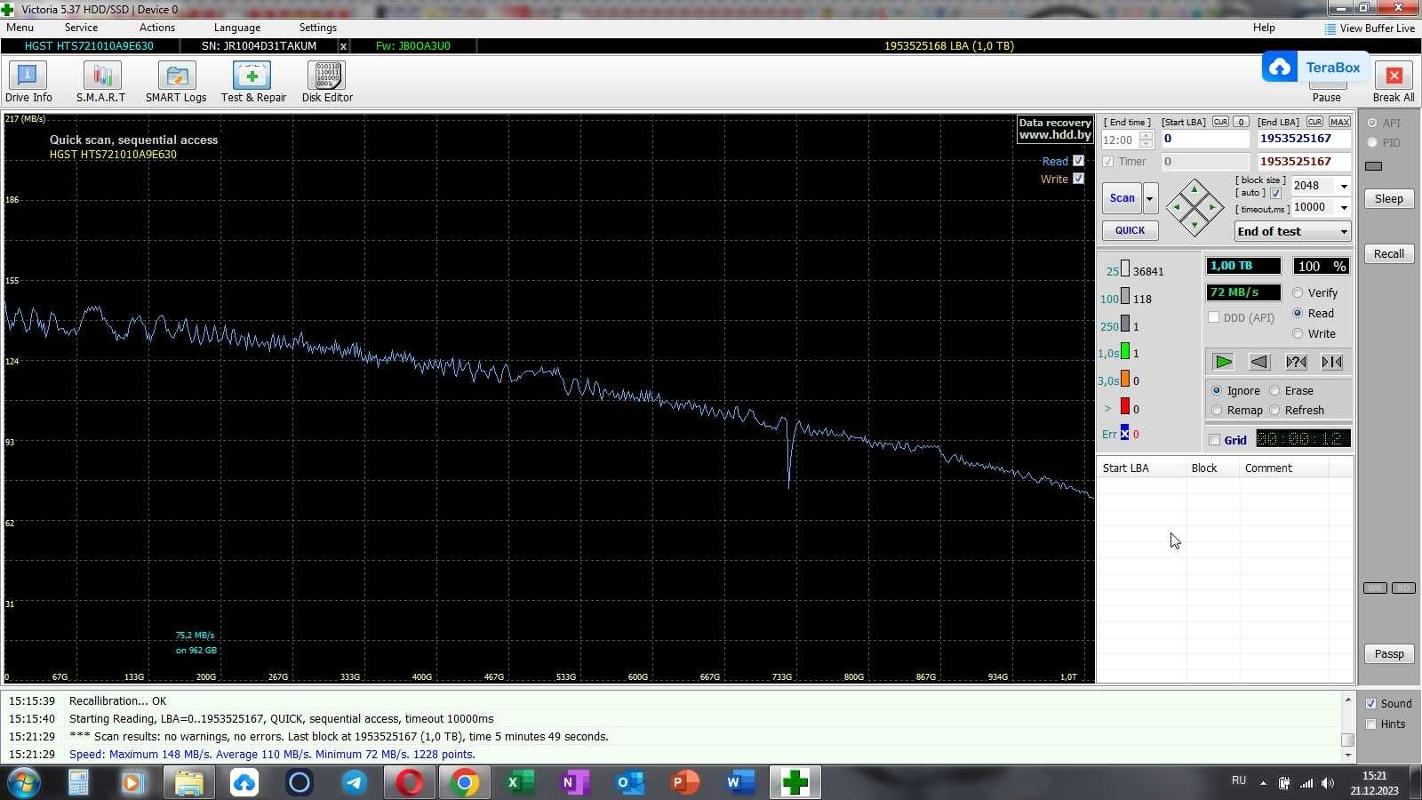This screenshot has width=1422, height=800.
Task: Click the Sleep button
Action: [x=1389, y=199]
